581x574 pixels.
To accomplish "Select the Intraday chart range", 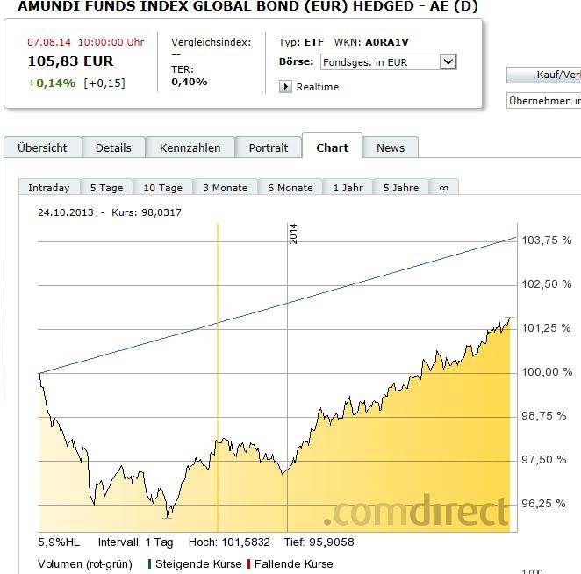I will point(49,188).
